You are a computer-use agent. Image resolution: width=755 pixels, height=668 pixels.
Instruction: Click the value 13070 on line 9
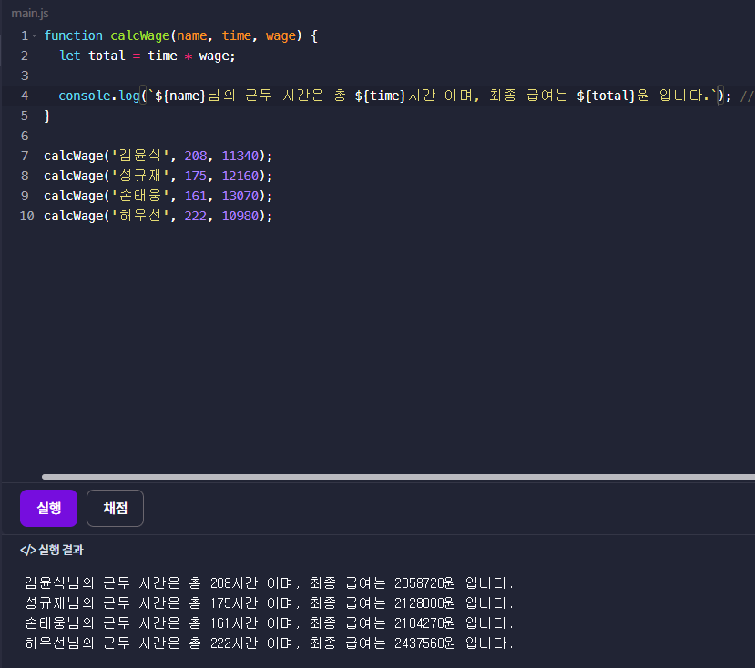click(x=240, y=196)
